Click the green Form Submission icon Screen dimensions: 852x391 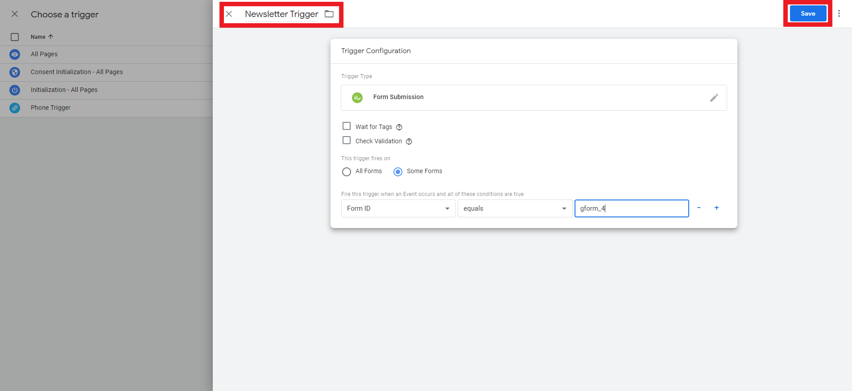(357, 97)
